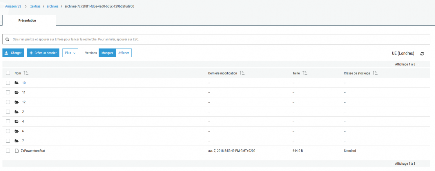The width and height of the screenshot is (435, 171).
Task: Go to Amazon S3 breadcrumb link
Action: (x=13, y=6)
